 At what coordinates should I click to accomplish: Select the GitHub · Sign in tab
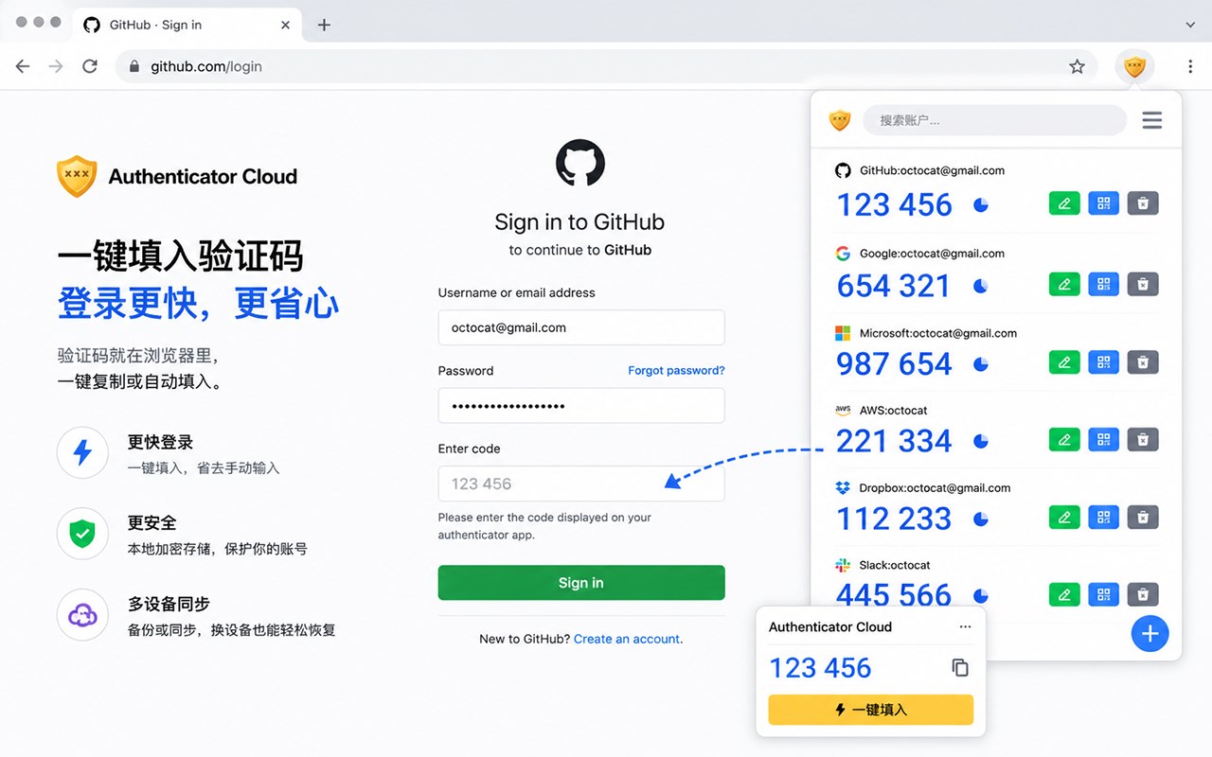click(x=187, y=25)
